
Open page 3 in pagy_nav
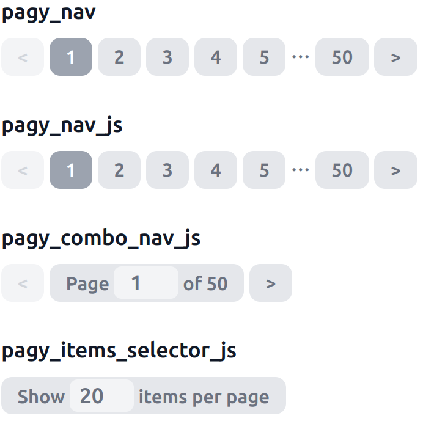pyautogui.click(x=167, y=57)
